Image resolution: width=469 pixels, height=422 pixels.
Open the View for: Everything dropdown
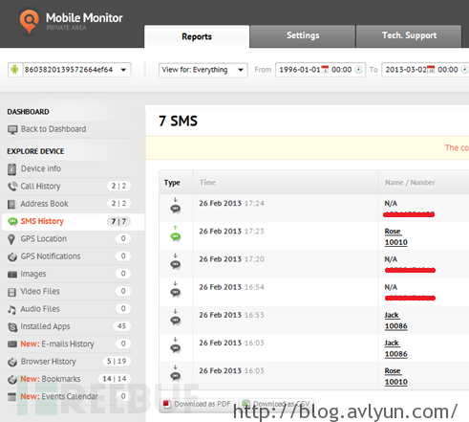[x=203, y=70]
